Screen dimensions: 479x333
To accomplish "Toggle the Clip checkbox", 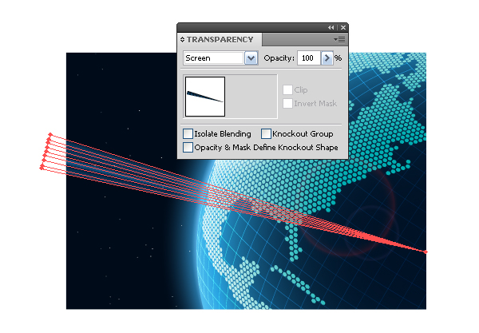I will coord(287,89).
